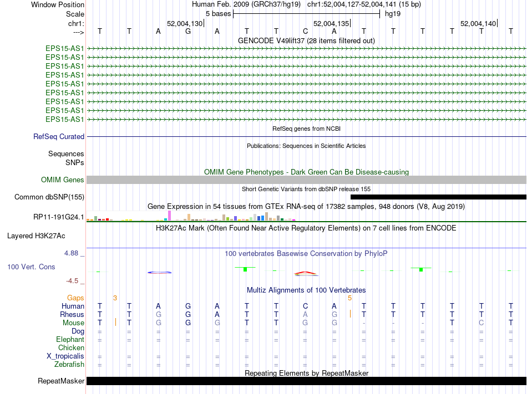This screenshot has width=527, height=394.
Task: Click the RepeatMasker track label
Action: (x=61, y=381)
